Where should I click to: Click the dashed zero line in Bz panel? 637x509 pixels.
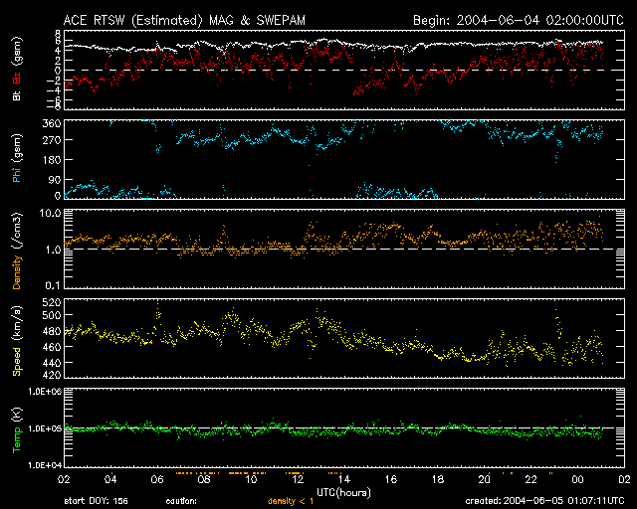[x=344, y=71]
